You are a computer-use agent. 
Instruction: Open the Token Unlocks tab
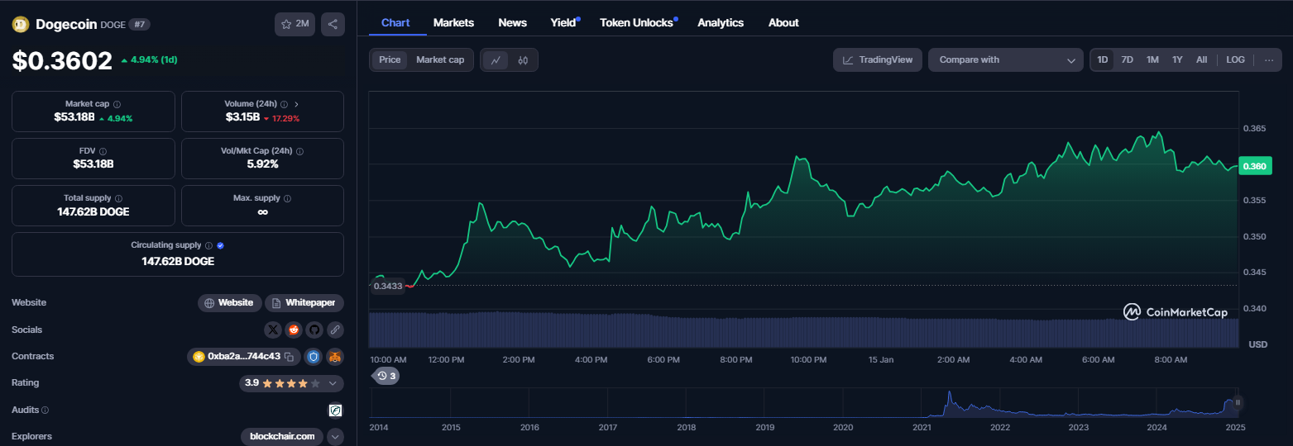coord(637,22)
